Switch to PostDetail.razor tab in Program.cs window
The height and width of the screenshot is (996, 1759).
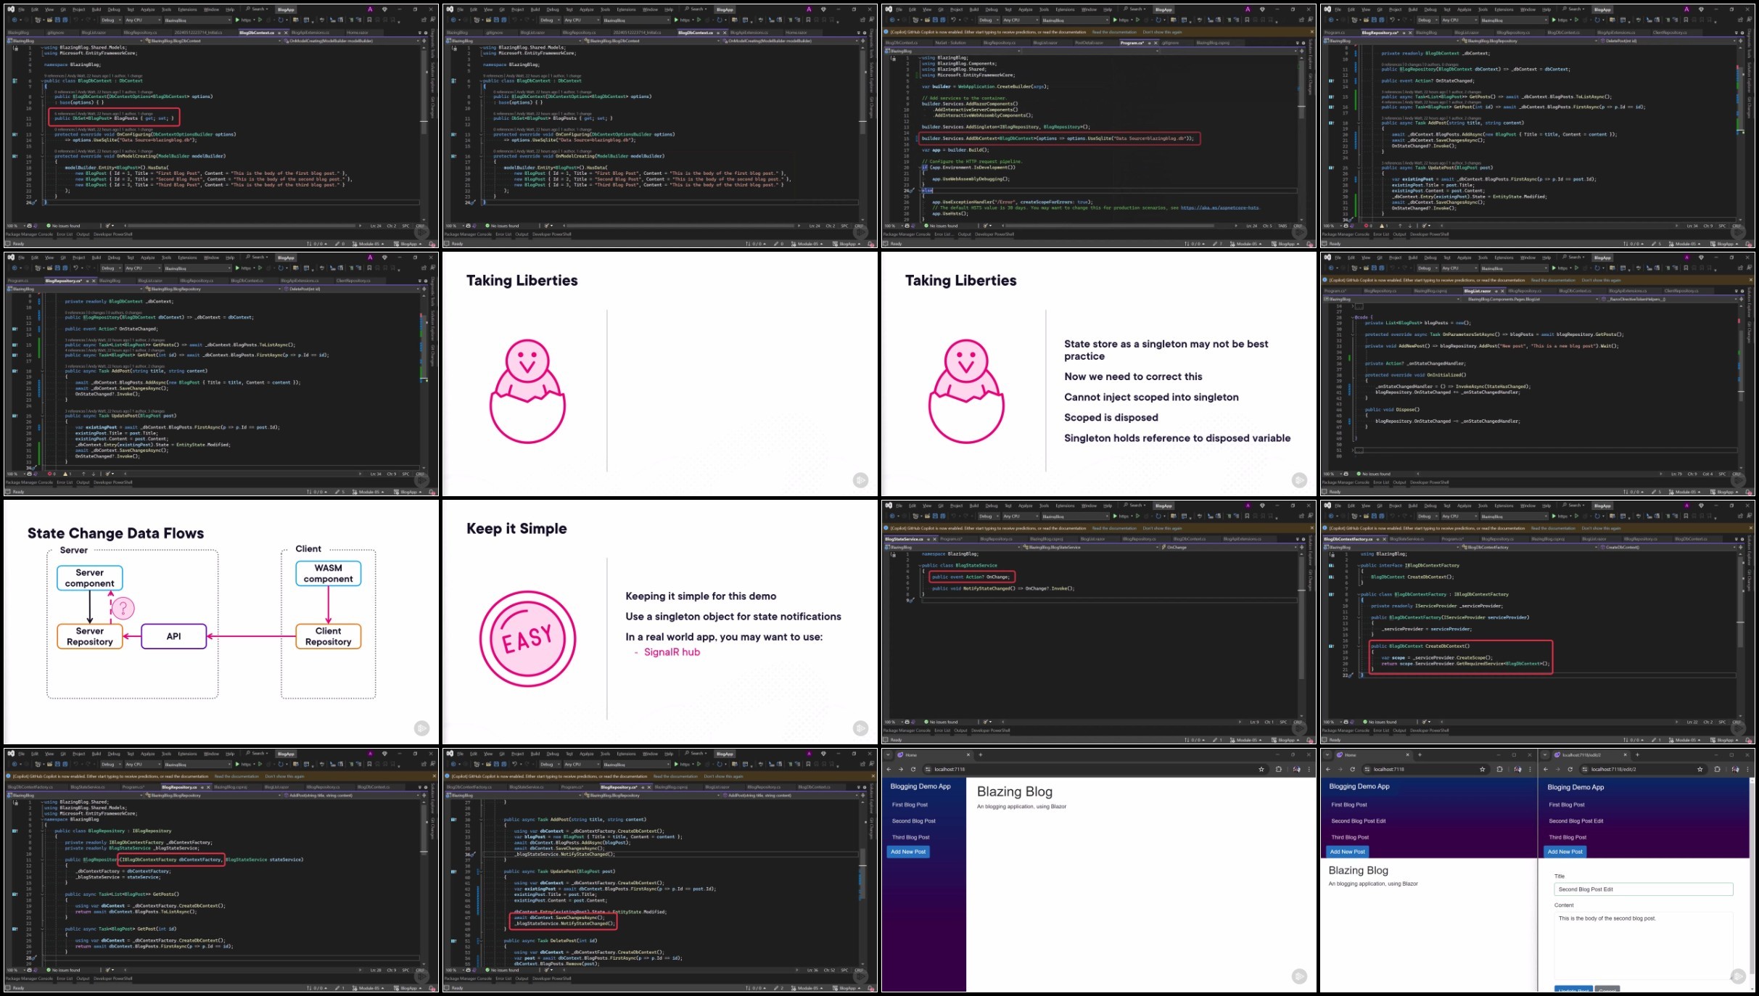1089,43
